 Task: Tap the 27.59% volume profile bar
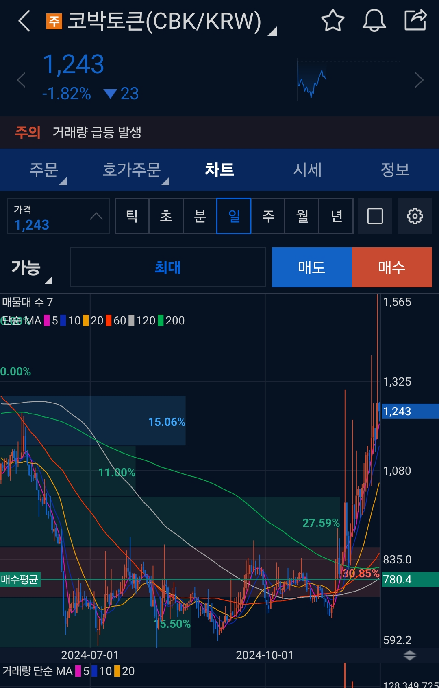point(170,521)
